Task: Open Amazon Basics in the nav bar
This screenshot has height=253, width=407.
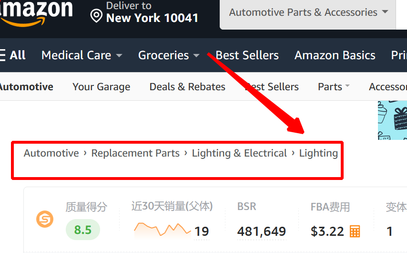Action: point(335,55)
